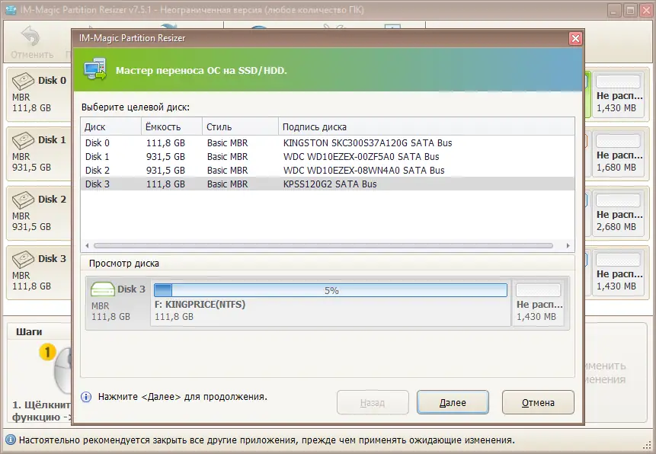Click the Выберите целевой диск label

tap(135, 107)
